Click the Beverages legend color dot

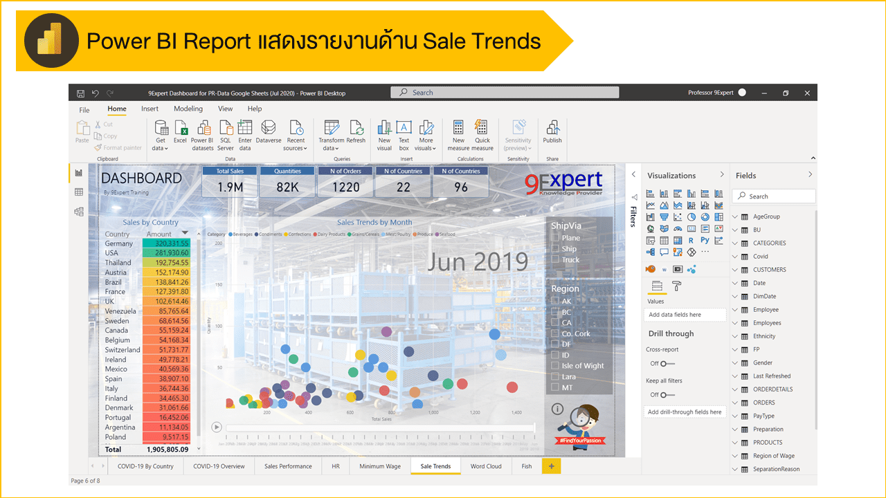pos(230,234)
